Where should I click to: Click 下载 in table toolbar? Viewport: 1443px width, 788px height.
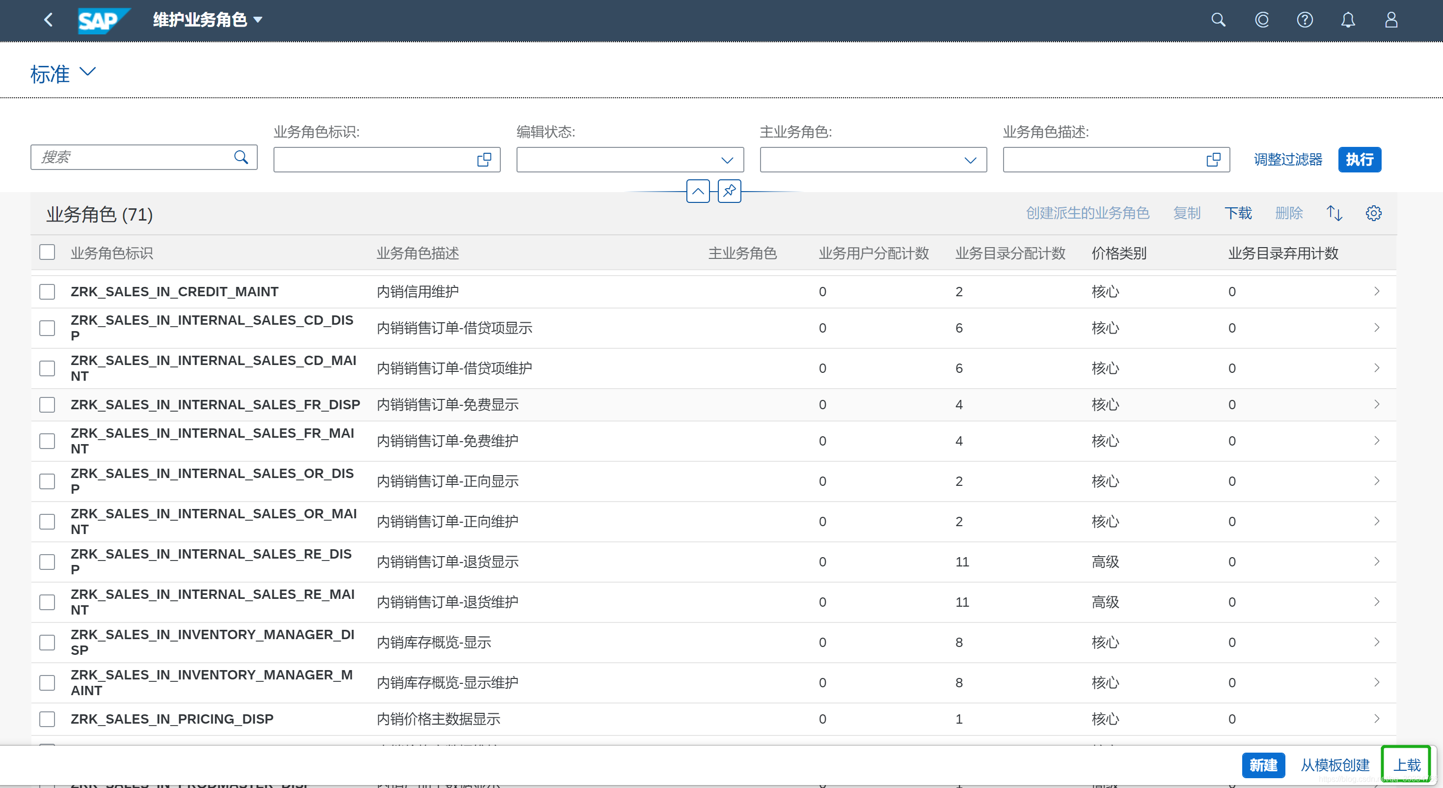1237,213
